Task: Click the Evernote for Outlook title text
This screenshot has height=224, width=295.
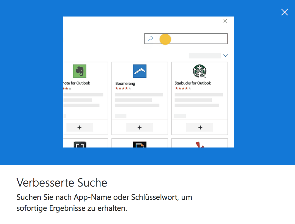Action: tap(77, 83)
